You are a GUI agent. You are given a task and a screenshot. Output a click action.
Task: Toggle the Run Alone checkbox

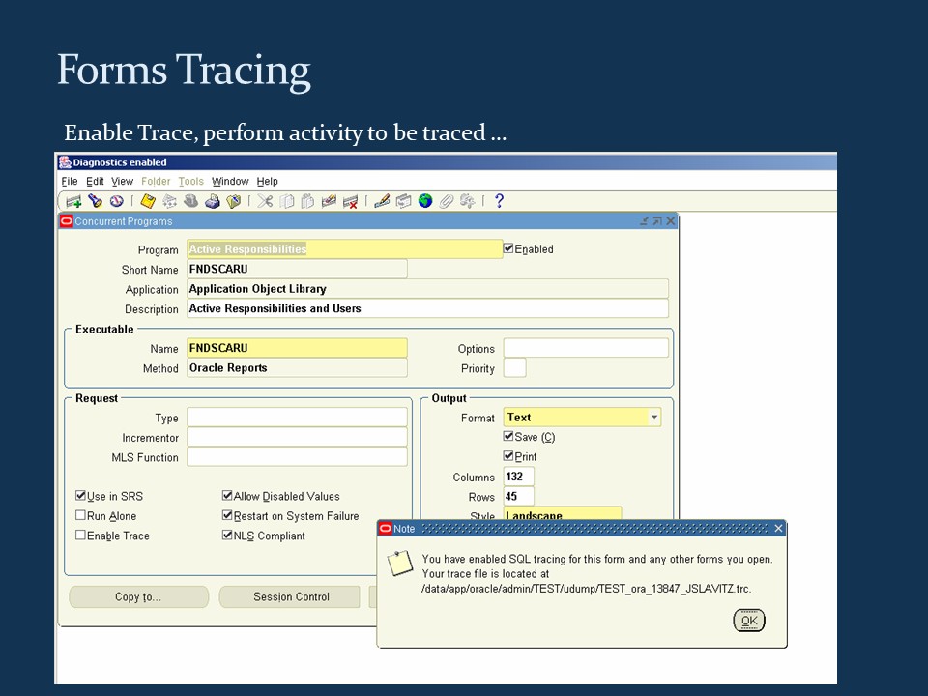coord(81,515)
